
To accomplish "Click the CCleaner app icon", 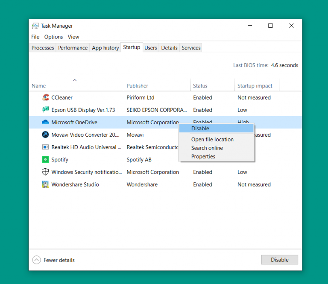I will click(x=45, y=97).
